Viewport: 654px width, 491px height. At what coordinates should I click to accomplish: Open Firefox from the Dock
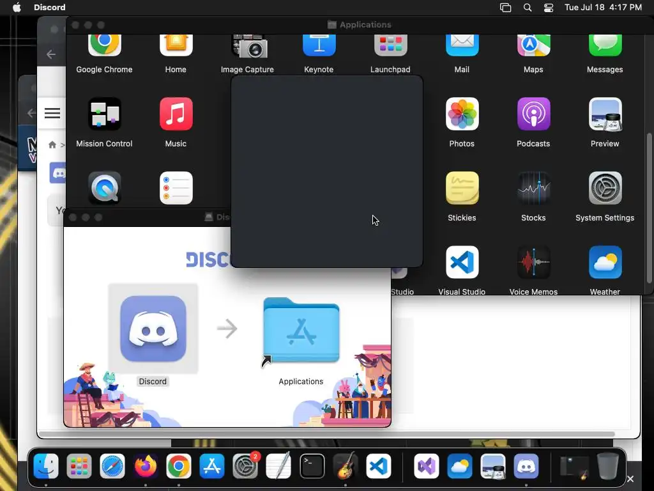coord(146,466)
